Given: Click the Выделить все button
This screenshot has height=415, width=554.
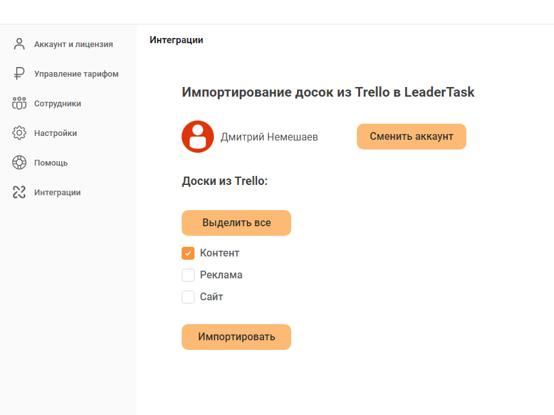Looking at the screenshot, I should coord(236,223).
